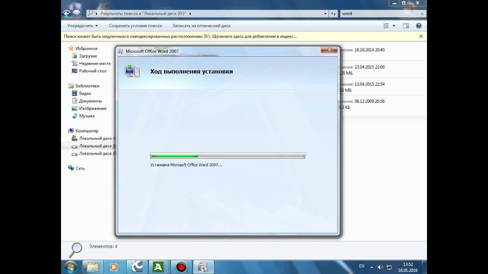Select Сеть in the navigation pane
The height and width of the screenshot is (274, 488).
point(80,168)
